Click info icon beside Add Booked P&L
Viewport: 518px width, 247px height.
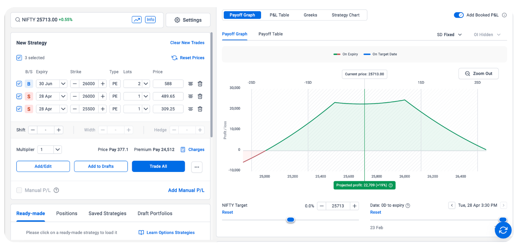click(x=504, y=15)
